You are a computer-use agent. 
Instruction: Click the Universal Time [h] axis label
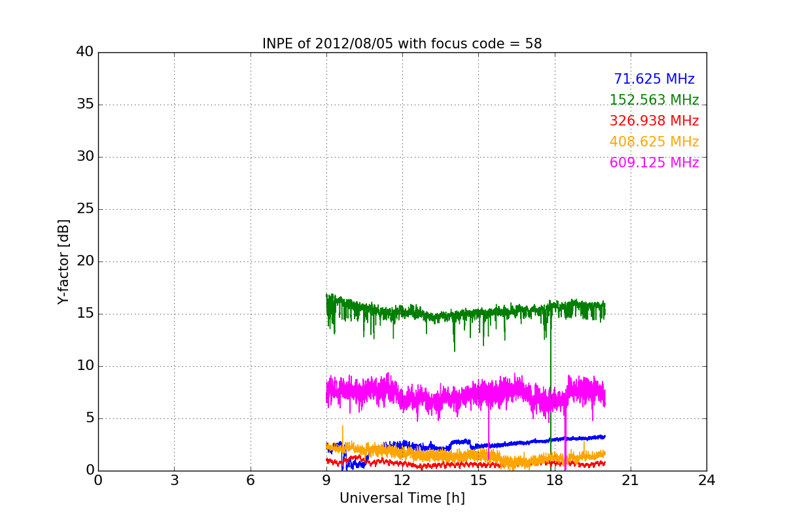pos(402,498)
